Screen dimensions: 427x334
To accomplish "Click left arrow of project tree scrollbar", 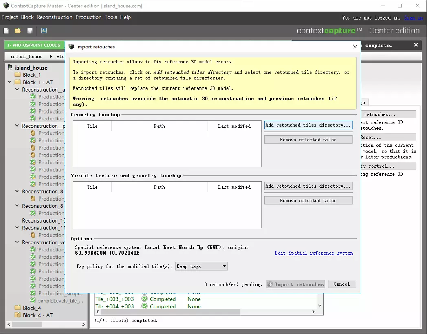I will point(9,324).
